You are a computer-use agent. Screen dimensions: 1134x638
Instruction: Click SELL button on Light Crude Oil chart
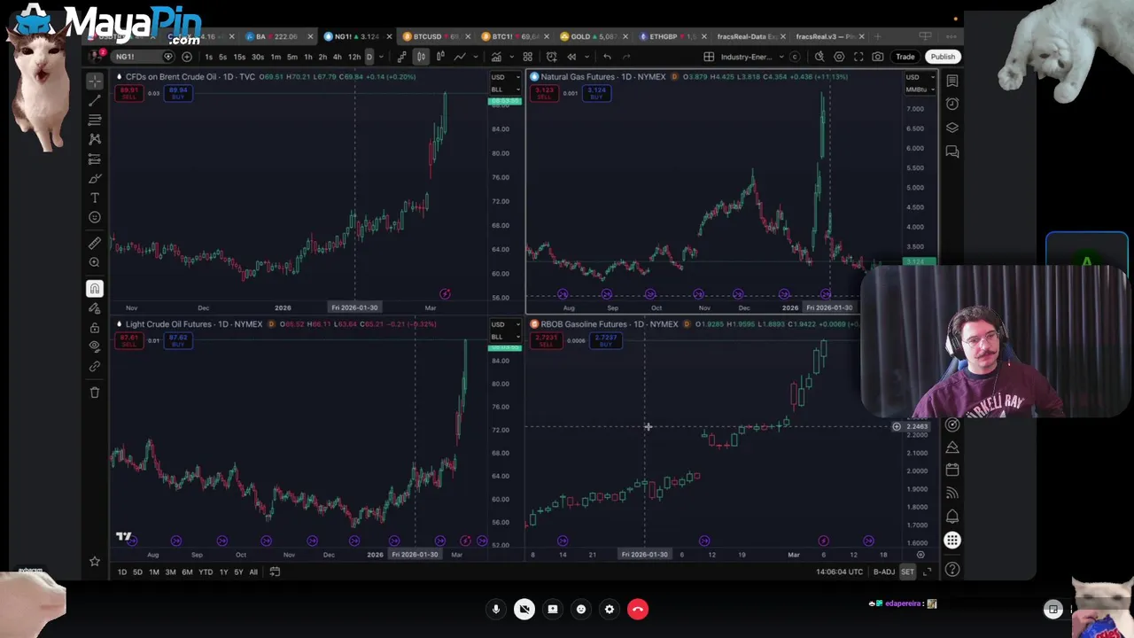click(x=129, y=341)
